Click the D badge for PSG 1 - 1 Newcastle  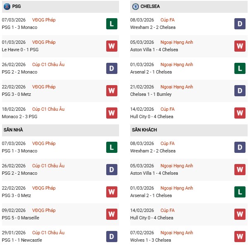[x=112, y=236]
